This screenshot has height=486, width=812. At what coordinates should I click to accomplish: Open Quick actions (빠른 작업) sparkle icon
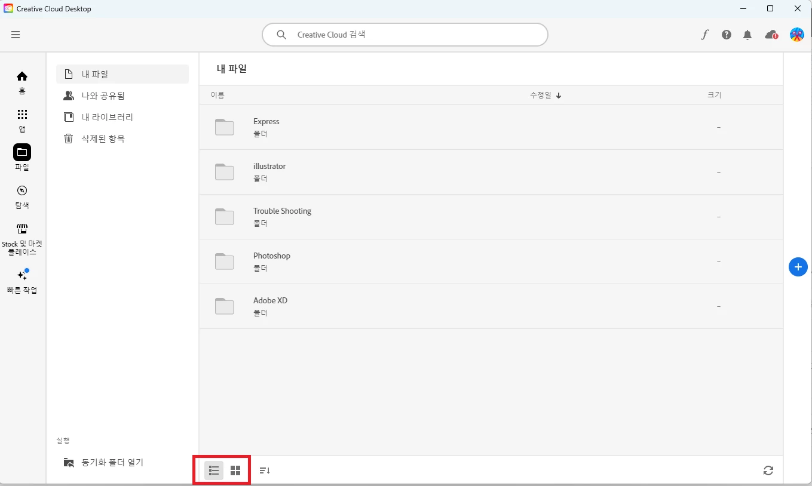(x=23, y=275)
